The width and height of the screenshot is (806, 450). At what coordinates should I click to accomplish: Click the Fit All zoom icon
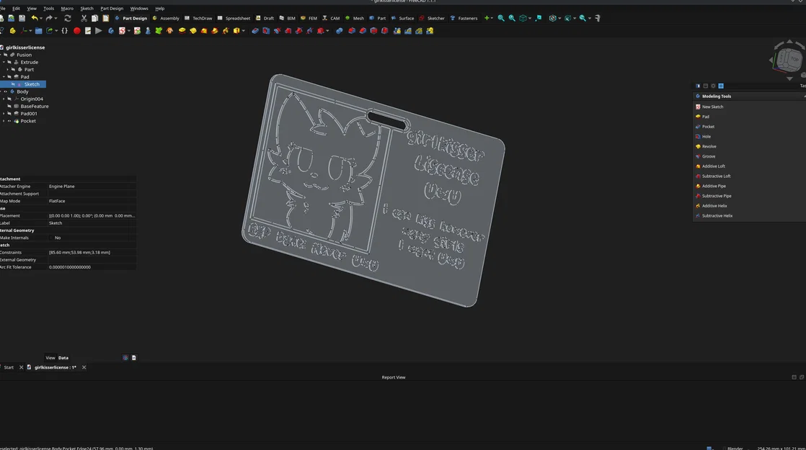pos(501,18)
